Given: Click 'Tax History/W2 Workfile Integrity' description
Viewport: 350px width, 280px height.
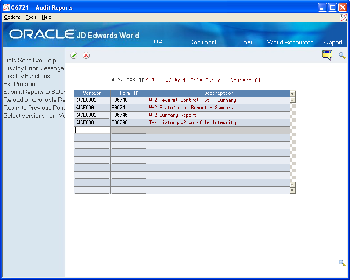Looking at the screenshot, I should click(192, 122).
